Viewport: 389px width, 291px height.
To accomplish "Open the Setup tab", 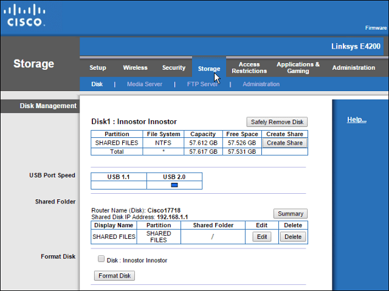I will (x=98, y=67).
